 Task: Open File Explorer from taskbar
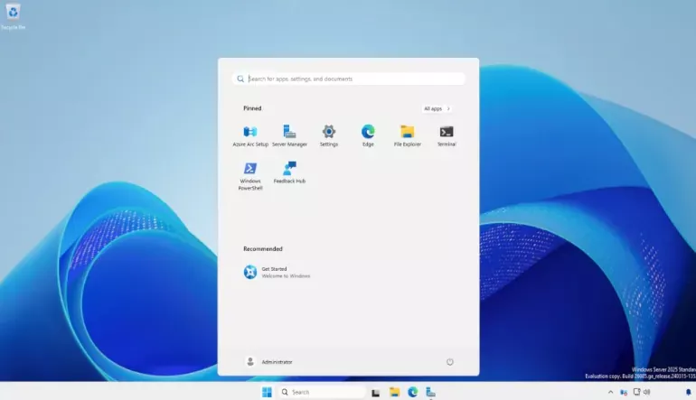[395, 392]
